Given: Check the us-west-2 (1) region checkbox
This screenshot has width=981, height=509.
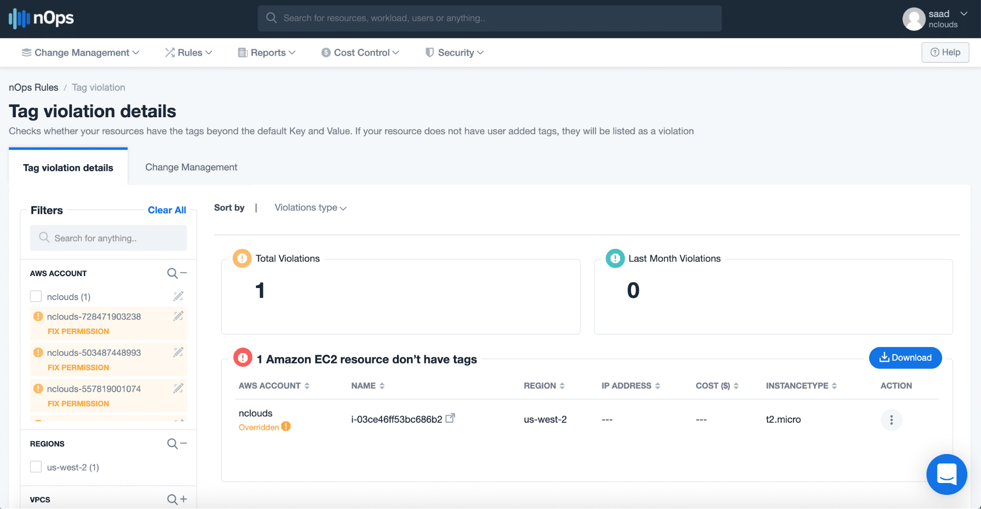Looking at the screenshot, I should pyautogui.click(x=36, y=467).
